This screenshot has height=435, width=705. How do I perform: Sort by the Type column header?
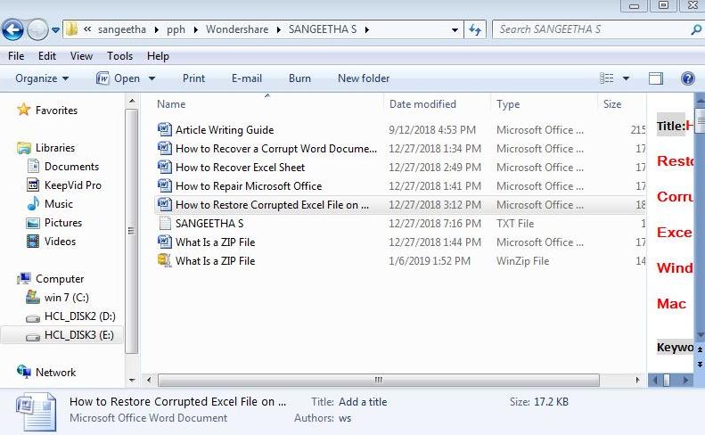tap(508, 104)
